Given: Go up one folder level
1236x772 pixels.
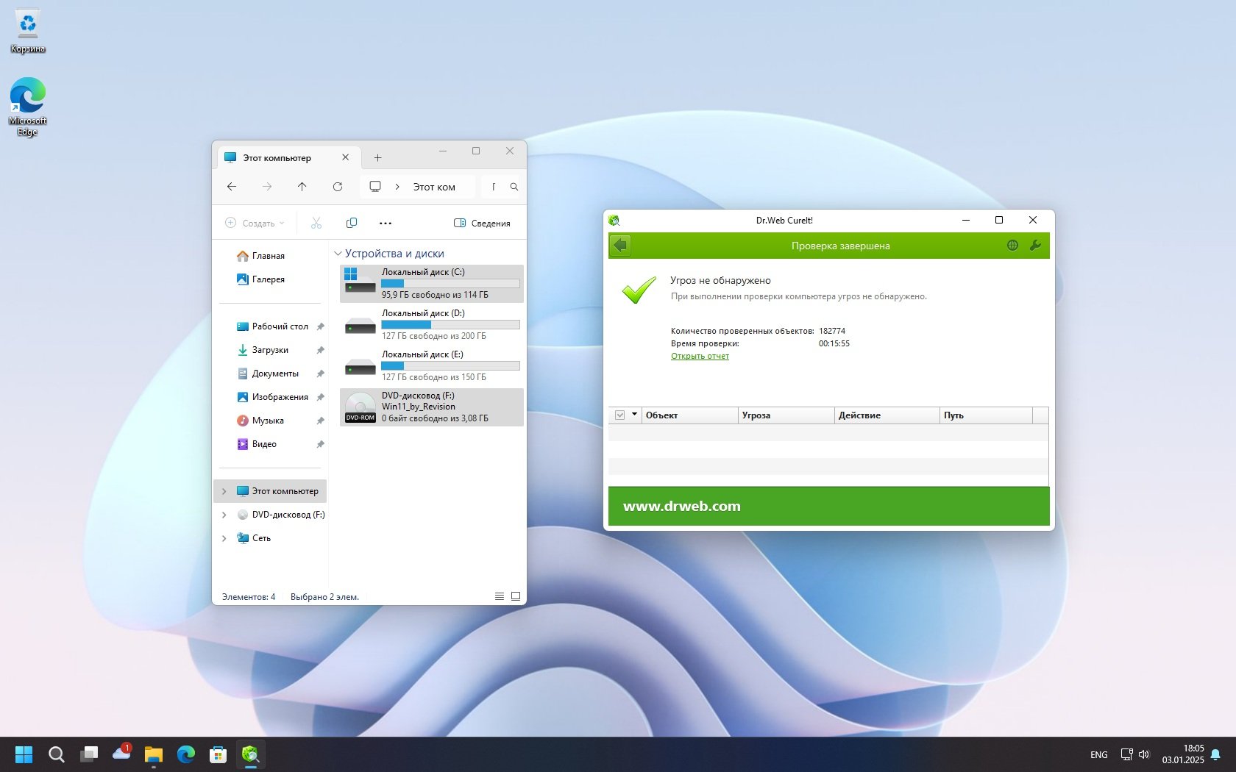Looking at the screenshot, I should pyautogui.click(x=302, y=187).
